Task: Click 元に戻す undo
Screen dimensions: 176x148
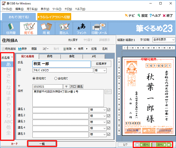Action: coord(73,40)
